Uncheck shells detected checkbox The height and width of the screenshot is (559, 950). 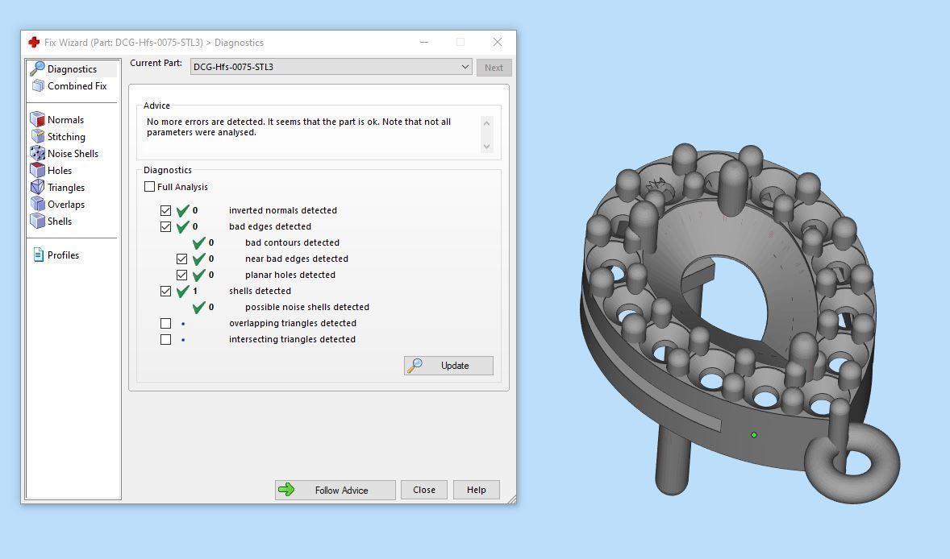pyautogui.click(x=165, y=291)
